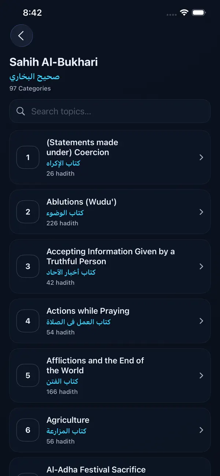Expand Ablutions (Wudu') with its chevron
Viewport: 220px width, 476px height.
click(x=201, y=212)
